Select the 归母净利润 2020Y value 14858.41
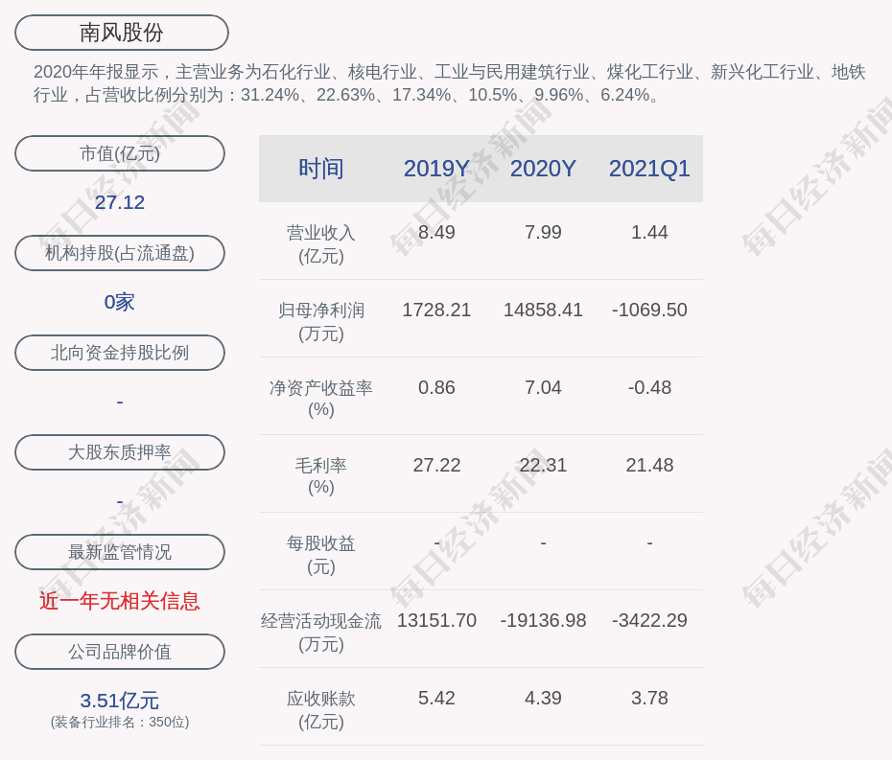The height and width of the screenshot is (760, 892). pos(543,311)
